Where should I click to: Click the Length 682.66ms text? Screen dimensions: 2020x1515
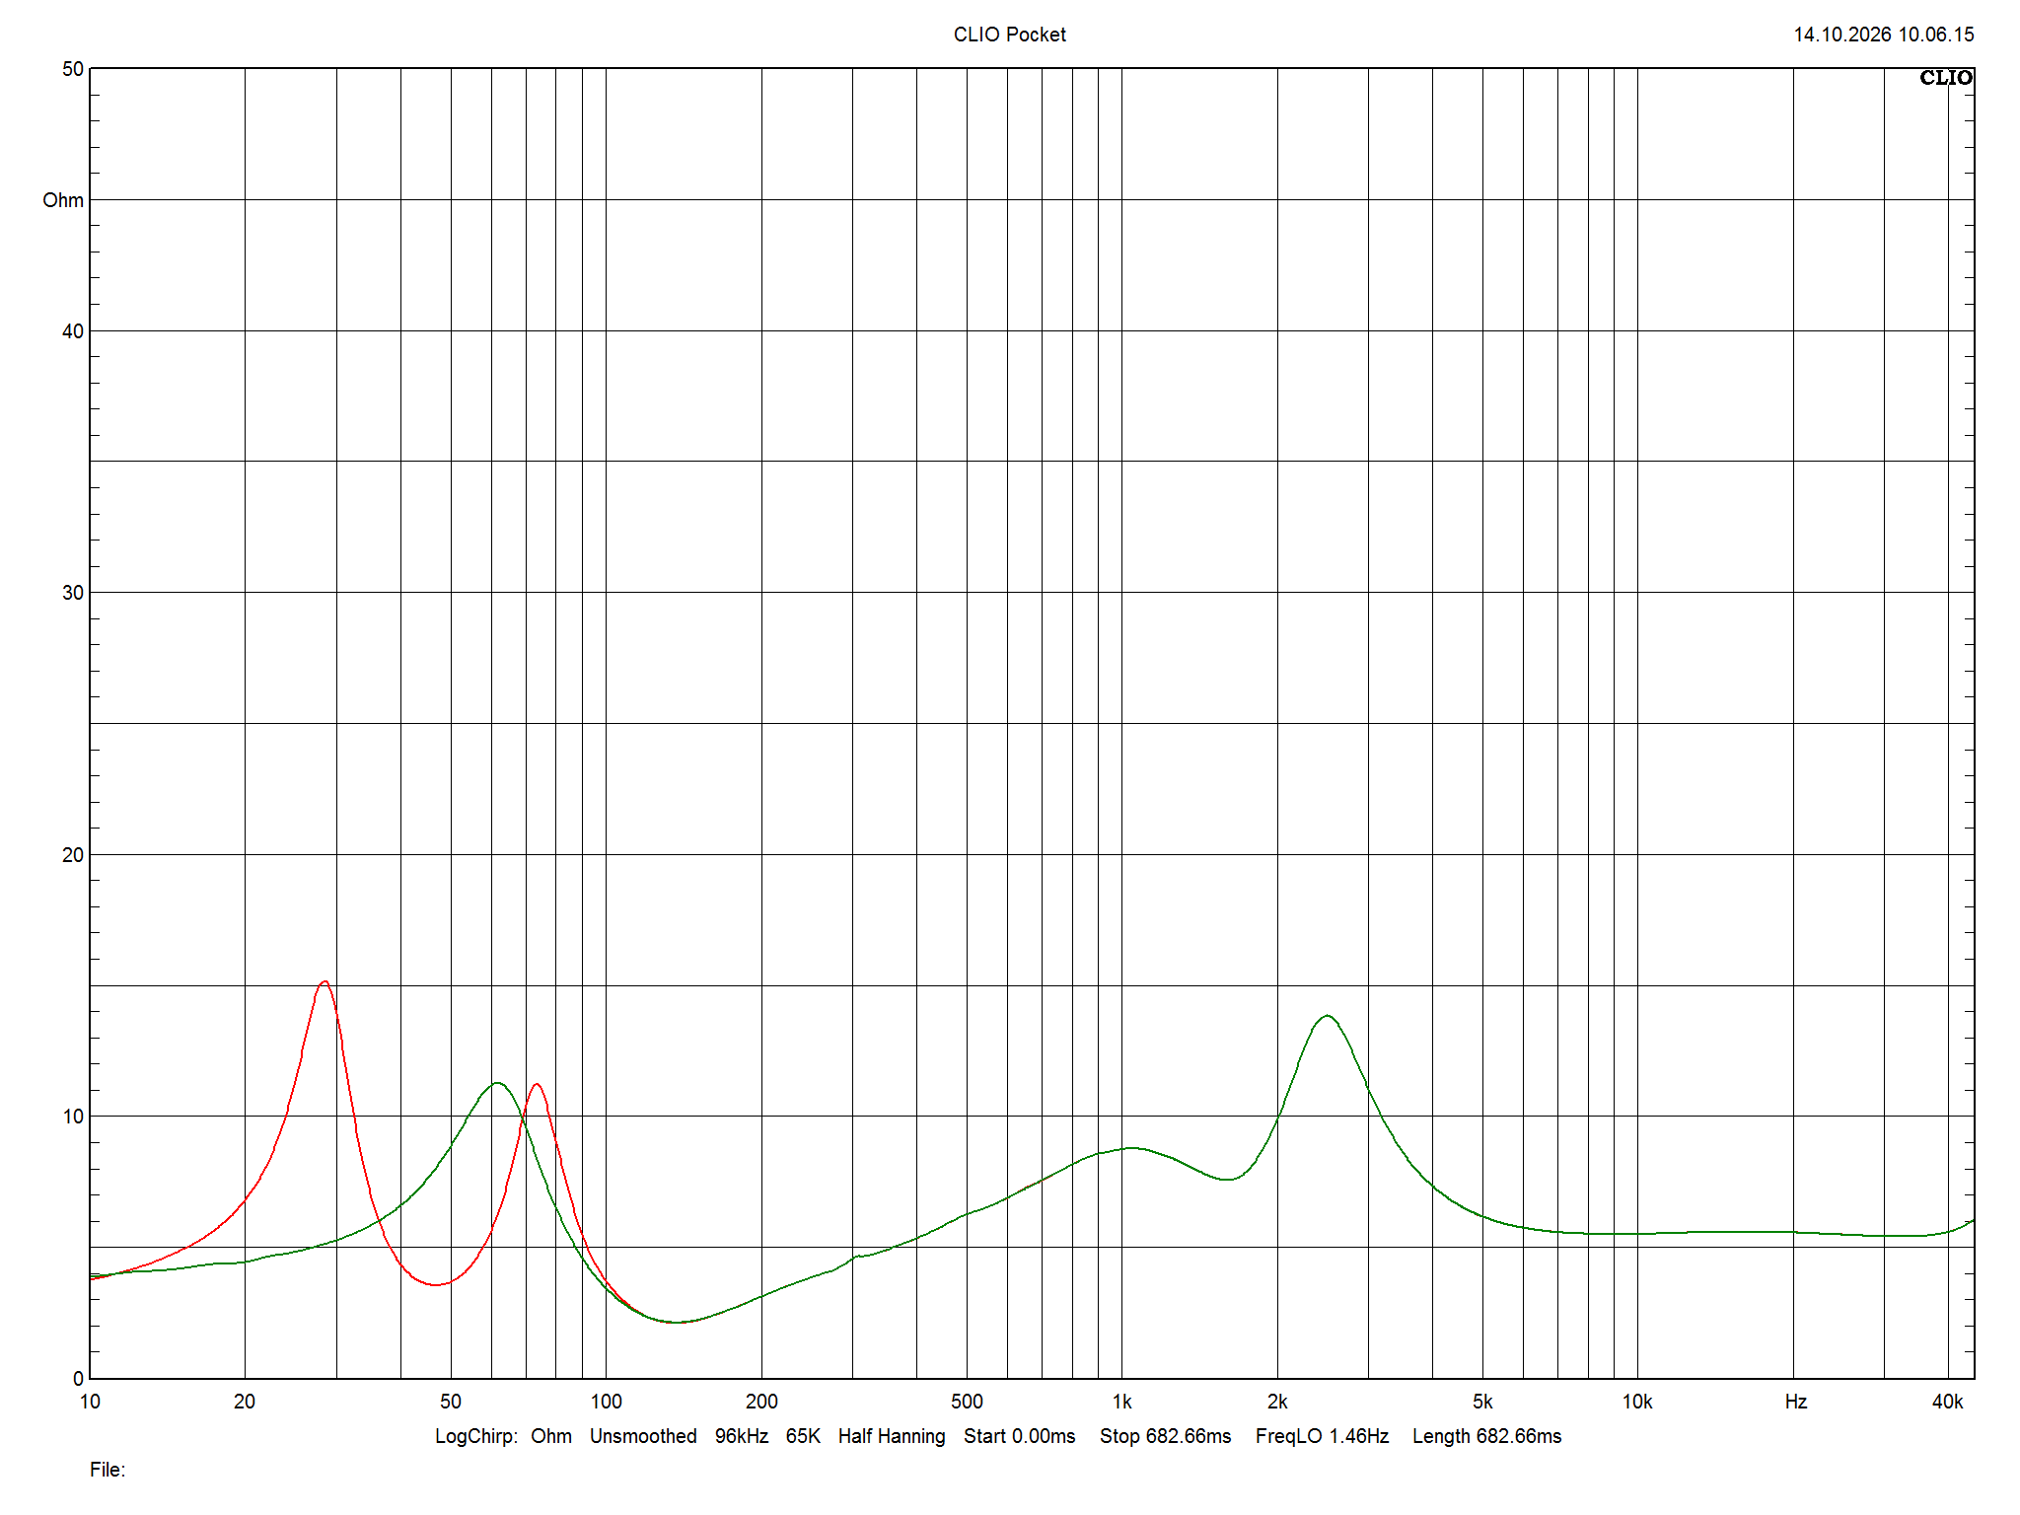[1486, 1436]
